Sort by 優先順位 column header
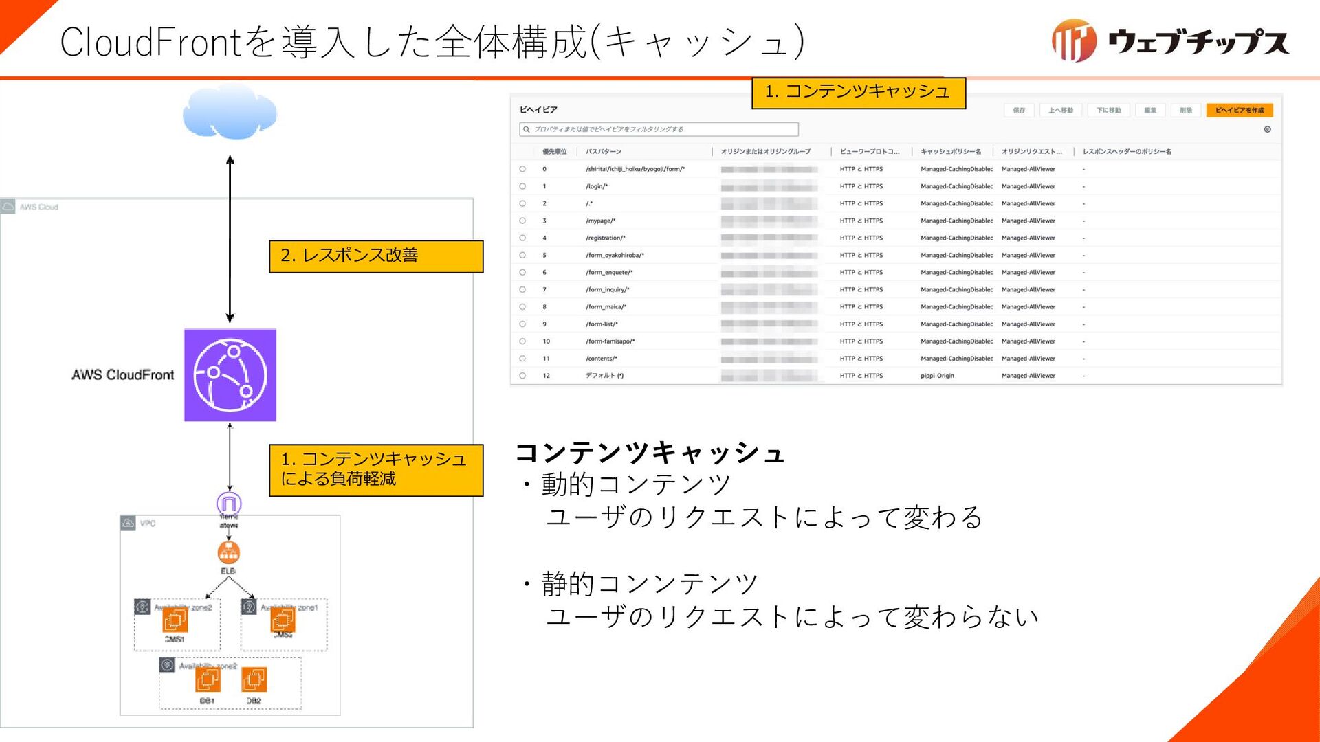 click(x=555, y=151)
